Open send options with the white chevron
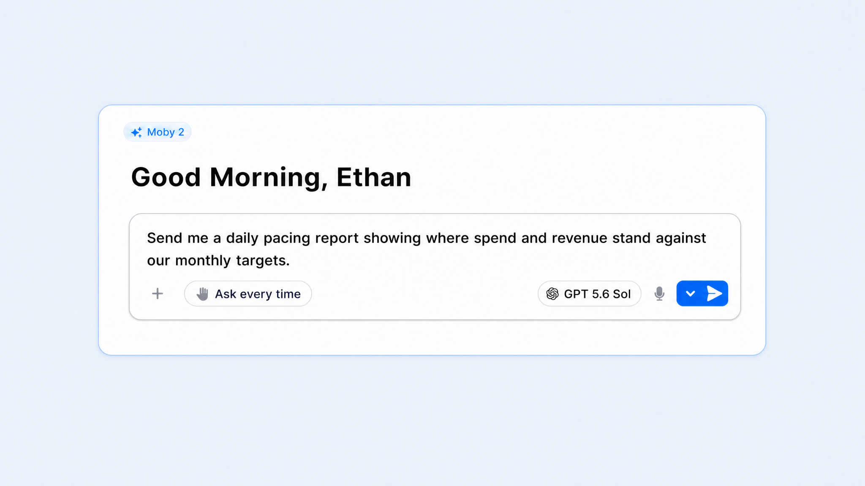 pyautogui.click(x=691, y=294)
